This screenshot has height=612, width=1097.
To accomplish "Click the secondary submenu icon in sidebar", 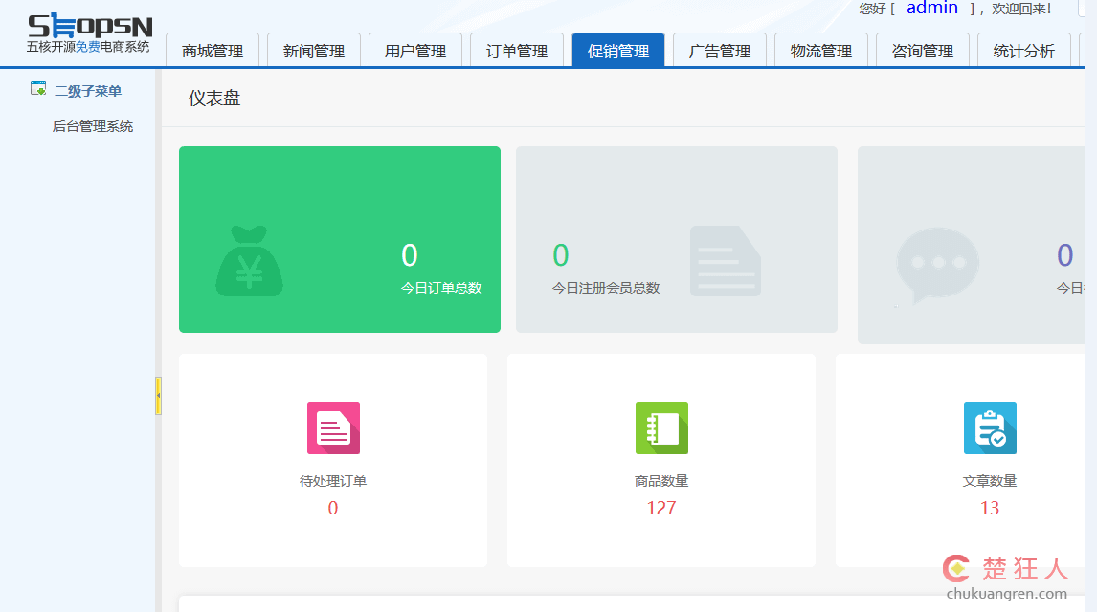I will click(x=38, y=90).
